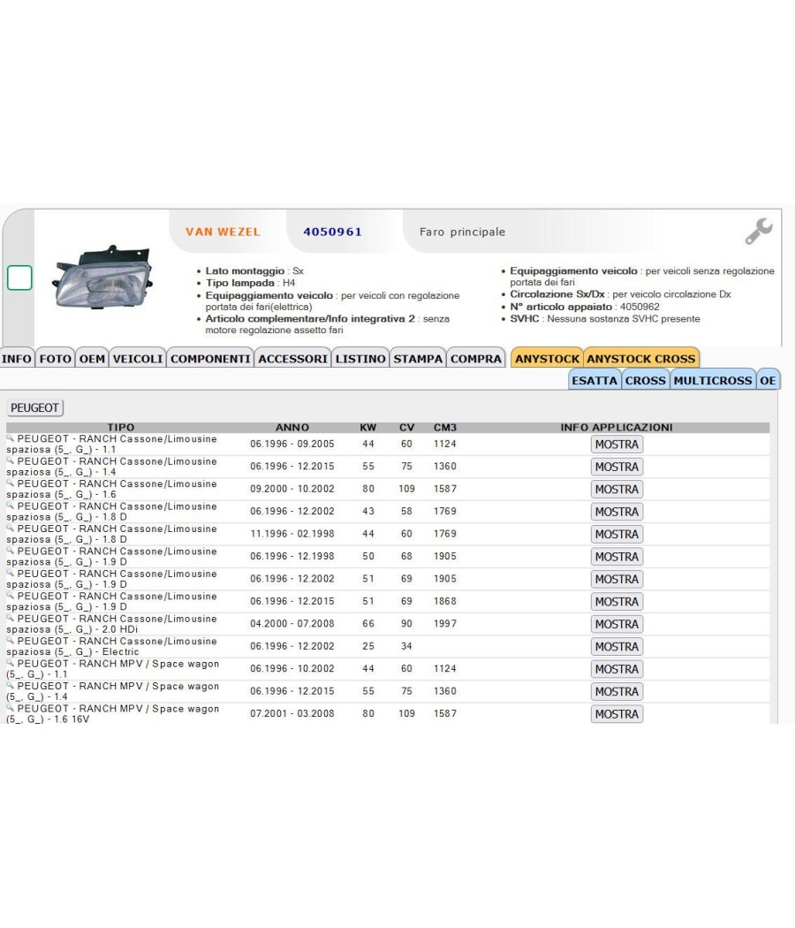This screenshot has height=928, width=795.
Task: Click the ANNO column header
Action: click(x=292, y=427)
